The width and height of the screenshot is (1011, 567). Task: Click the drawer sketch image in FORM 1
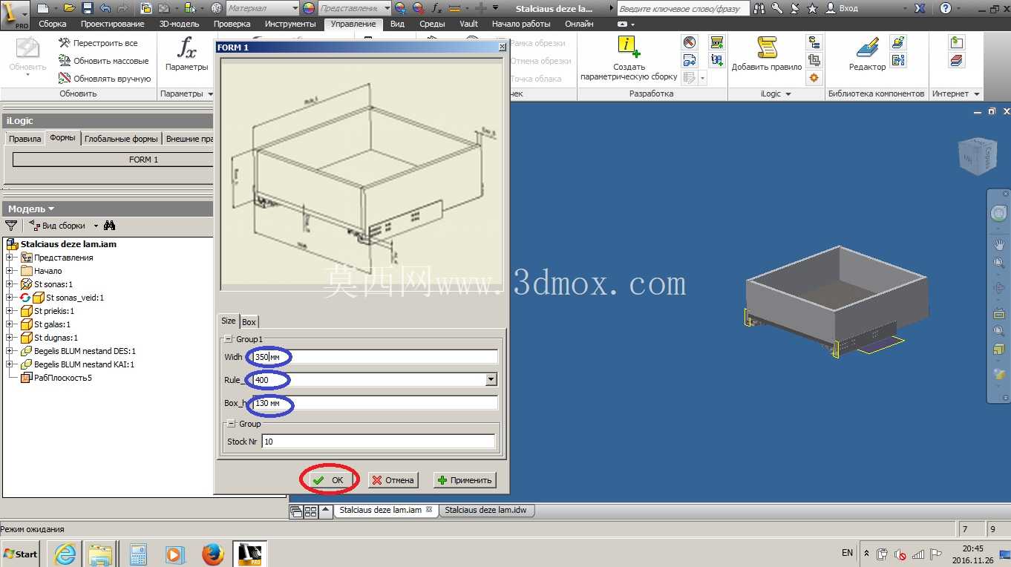pos(361,174)
